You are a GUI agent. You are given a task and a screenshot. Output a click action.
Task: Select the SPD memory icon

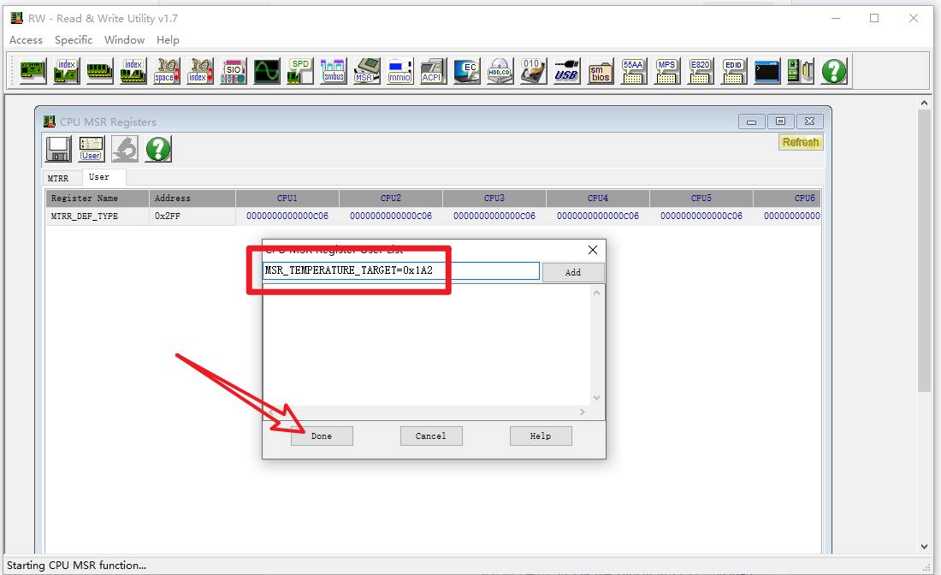(x=300, y=70)
